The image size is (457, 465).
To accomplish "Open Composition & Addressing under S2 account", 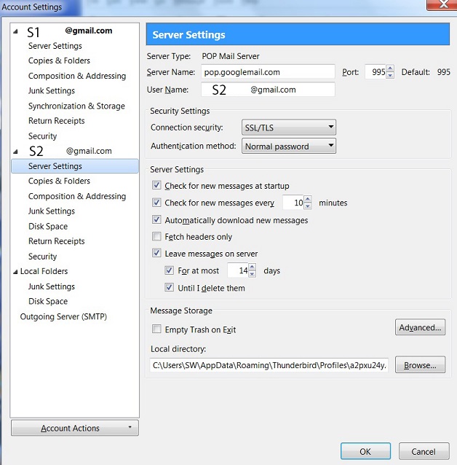I will click(x=77, y=196).
